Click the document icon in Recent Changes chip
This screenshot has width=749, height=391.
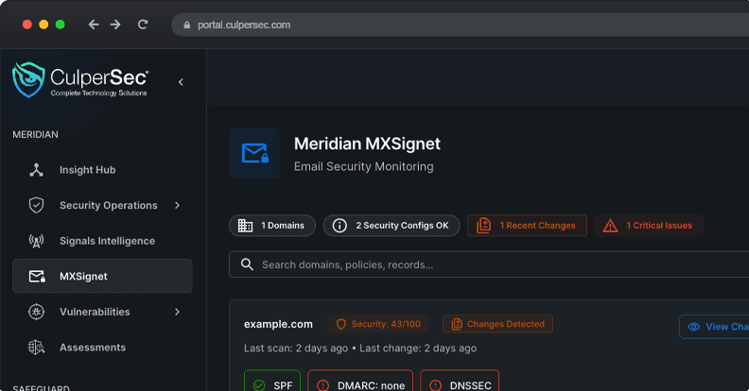click(x=483, y=225)
